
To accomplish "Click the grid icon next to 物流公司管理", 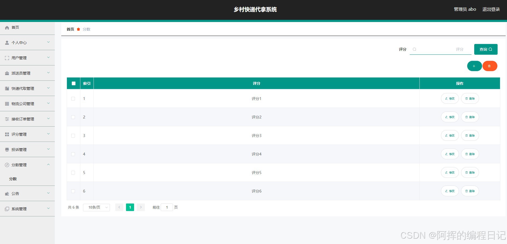I will pyautogui.click(x=7, y=104).
